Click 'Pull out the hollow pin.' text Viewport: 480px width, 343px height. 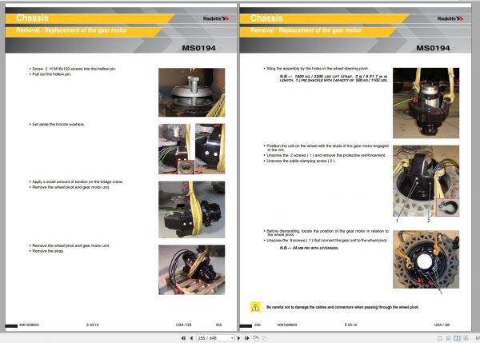pyautogui.click(x=51, y=74)
